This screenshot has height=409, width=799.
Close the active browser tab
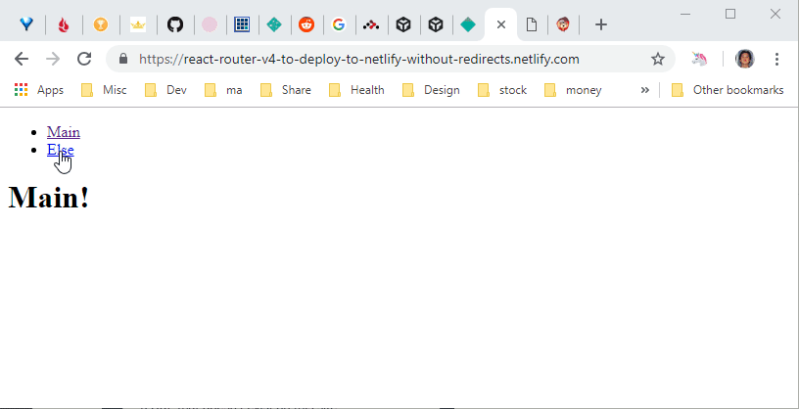tap(500, 24)
